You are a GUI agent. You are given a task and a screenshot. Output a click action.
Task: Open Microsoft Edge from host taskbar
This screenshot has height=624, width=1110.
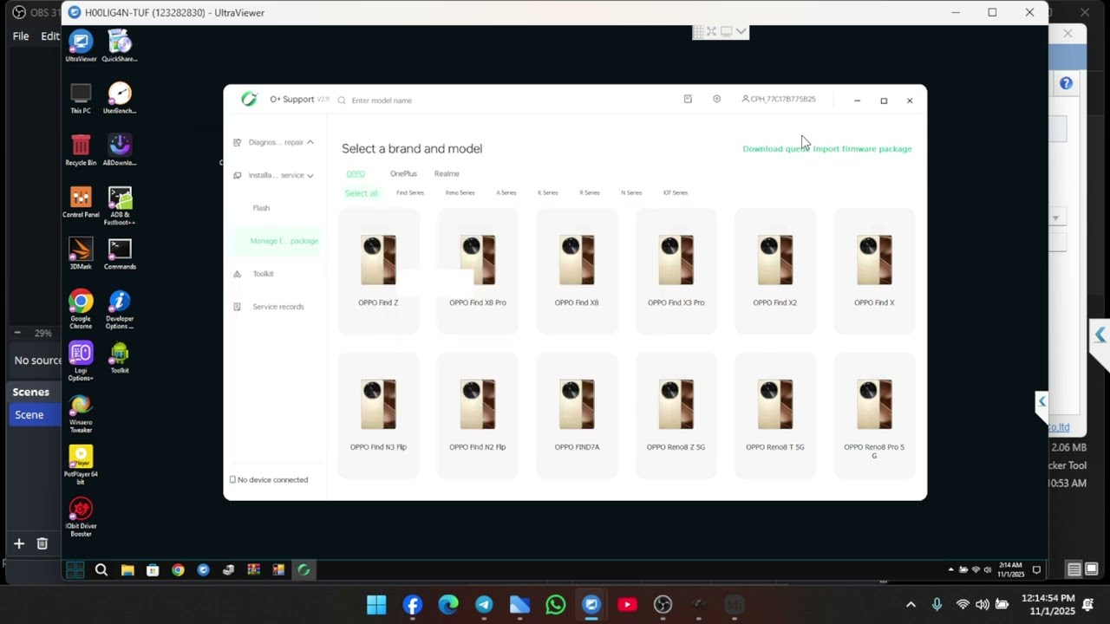tap(448, 605)
